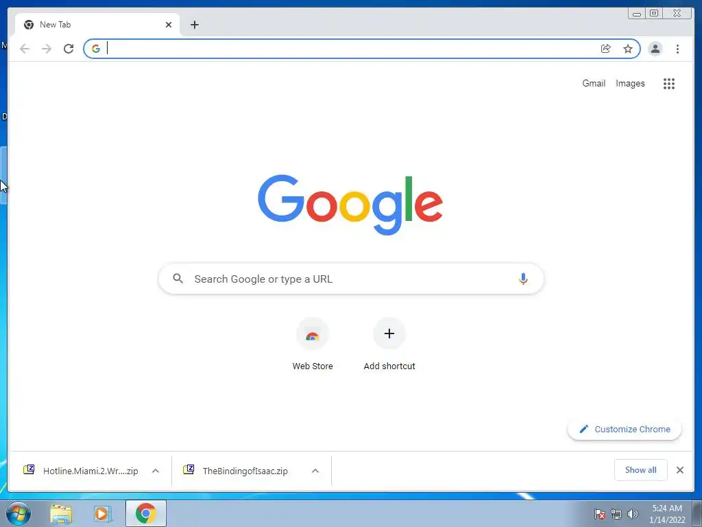Open the Windows Start menu

pyautogui.click(x=19, y=513)
